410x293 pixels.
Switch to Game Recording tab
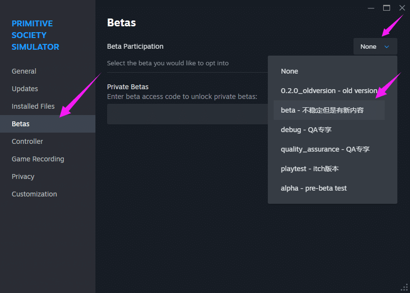click(48, 158)
